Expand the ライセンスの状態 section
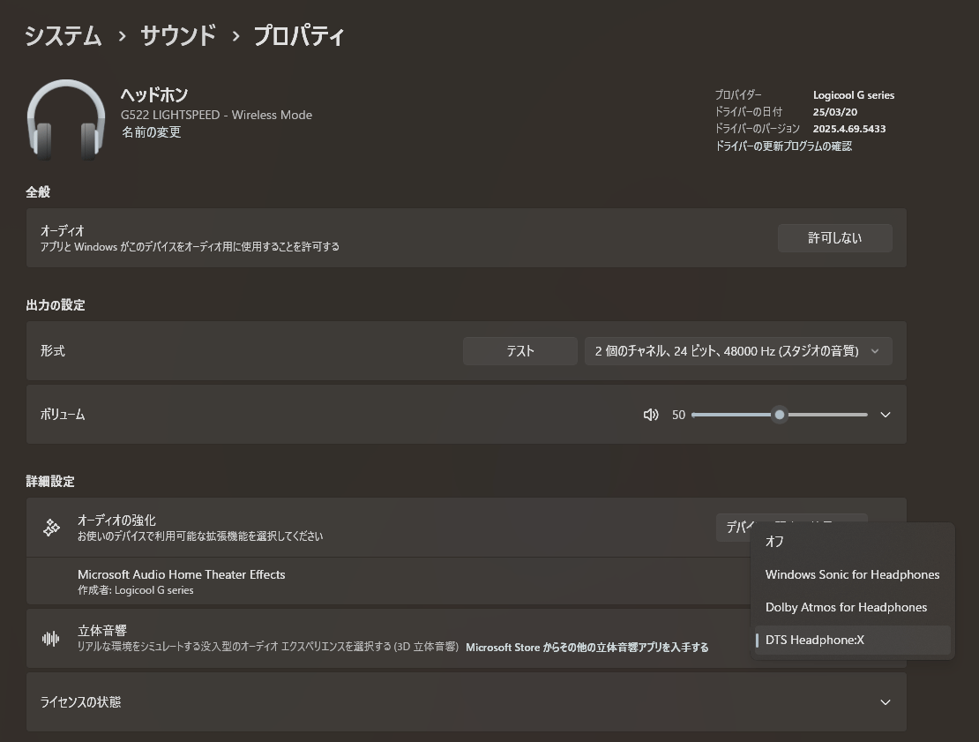This screenshot has height=742, width=979. tap(886, 702)
